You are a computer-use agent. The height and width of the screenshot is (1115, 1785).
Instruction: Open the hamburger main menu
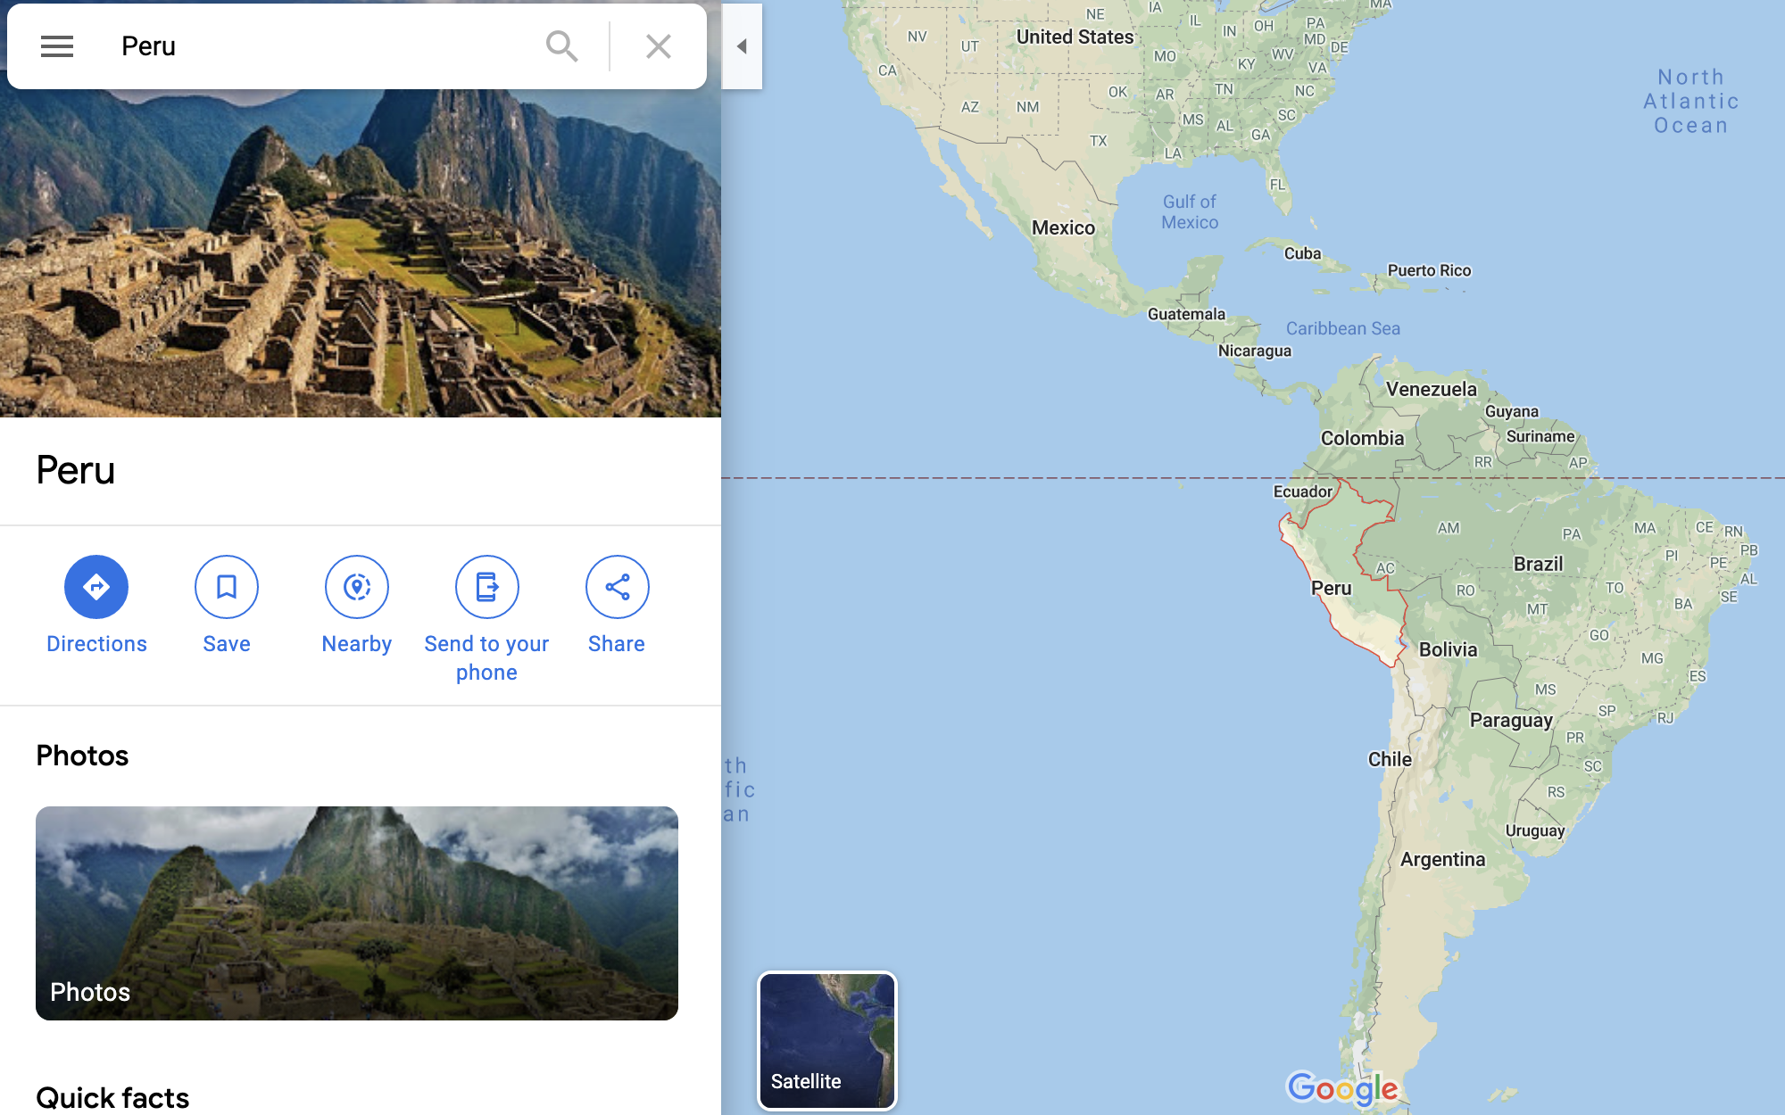57,46
